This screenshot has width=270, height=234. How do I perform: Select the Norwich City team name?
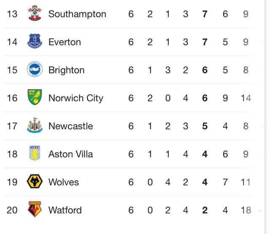point(76,98)
